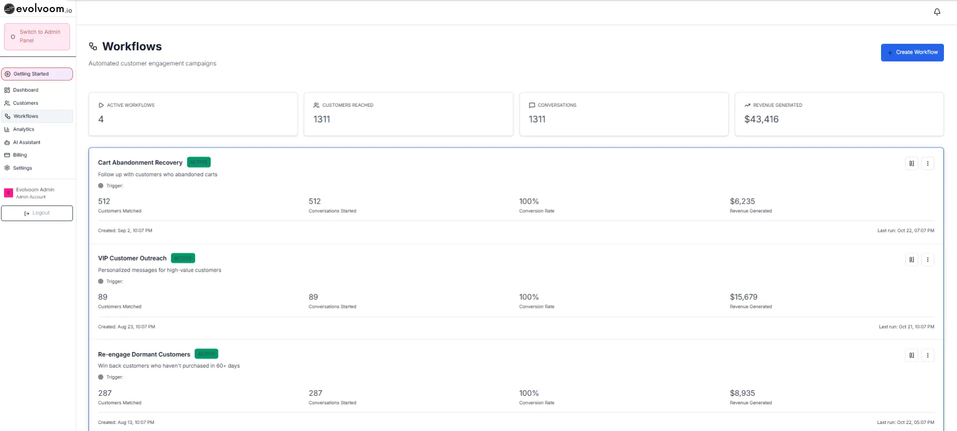The height and width of the screenshot is (431, 957).
Task: Click the Customers people icon in sidebar
Action: (7, 103)
